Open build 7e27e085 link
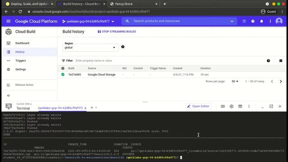 click(74, 75)
